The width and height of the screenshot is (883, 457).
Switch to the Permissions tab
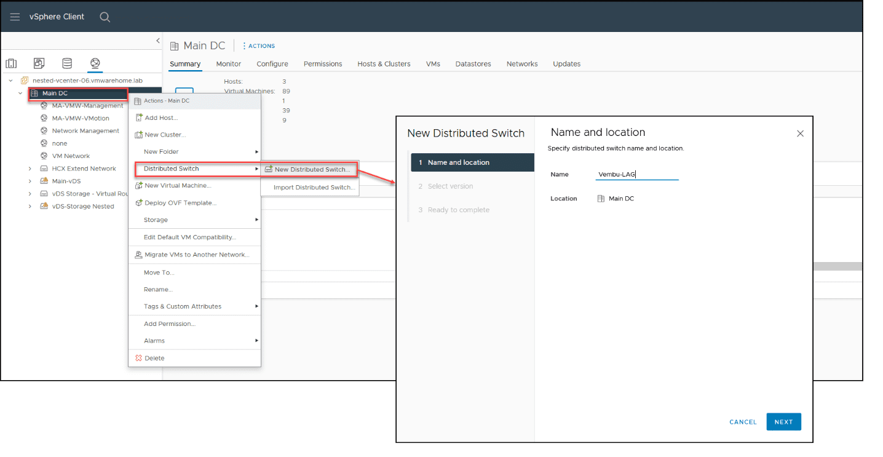(323, 64)
